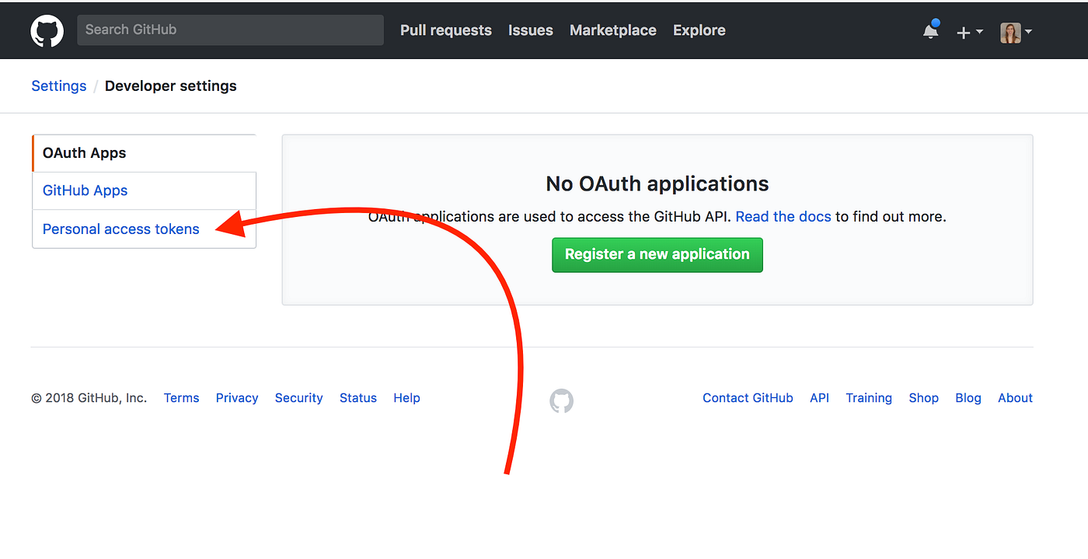Open GitHub Status page
Viewport: 1088px width, 559px height.
357,397
